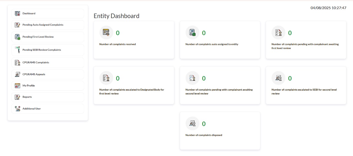Click the date and time display
The width and height of the screenshot is (353, 156).
point(328,8)
